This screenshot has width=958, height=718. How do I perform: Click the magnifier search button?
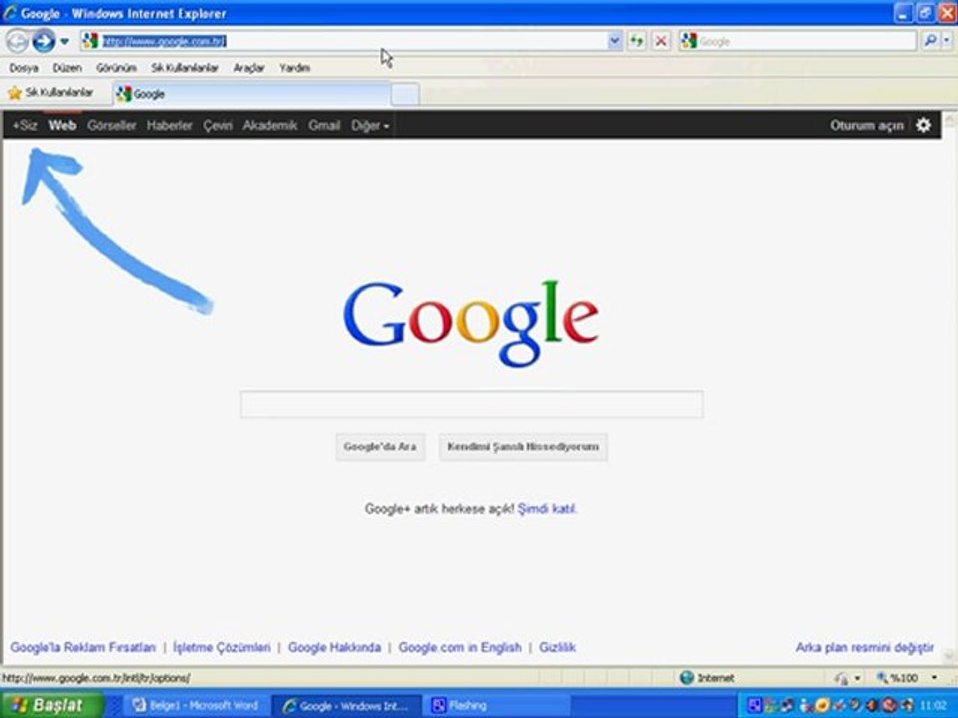point(929,41)
